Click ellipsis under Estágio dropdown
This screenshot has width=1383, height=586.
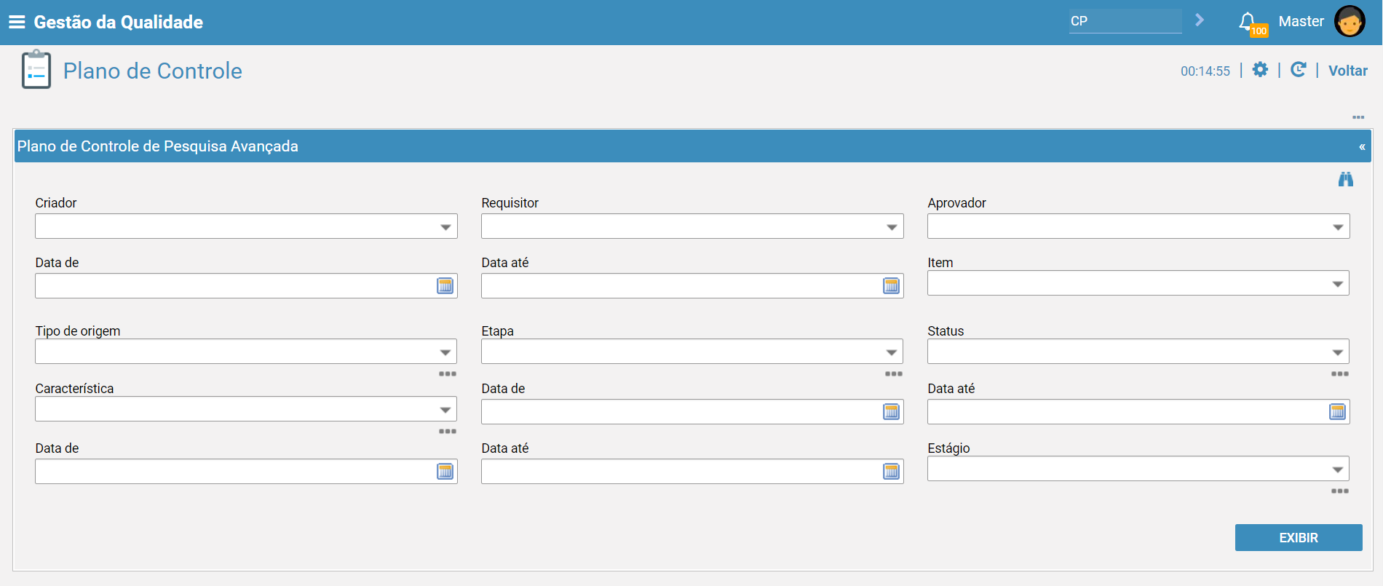click(x=1340, y=491)
